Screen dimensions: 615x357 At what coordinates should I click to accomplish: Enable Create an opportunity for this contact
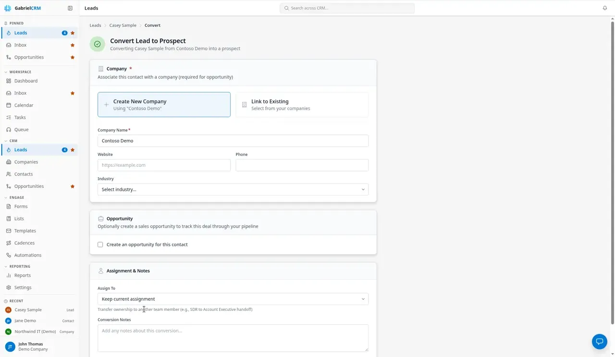click(100, 245)
